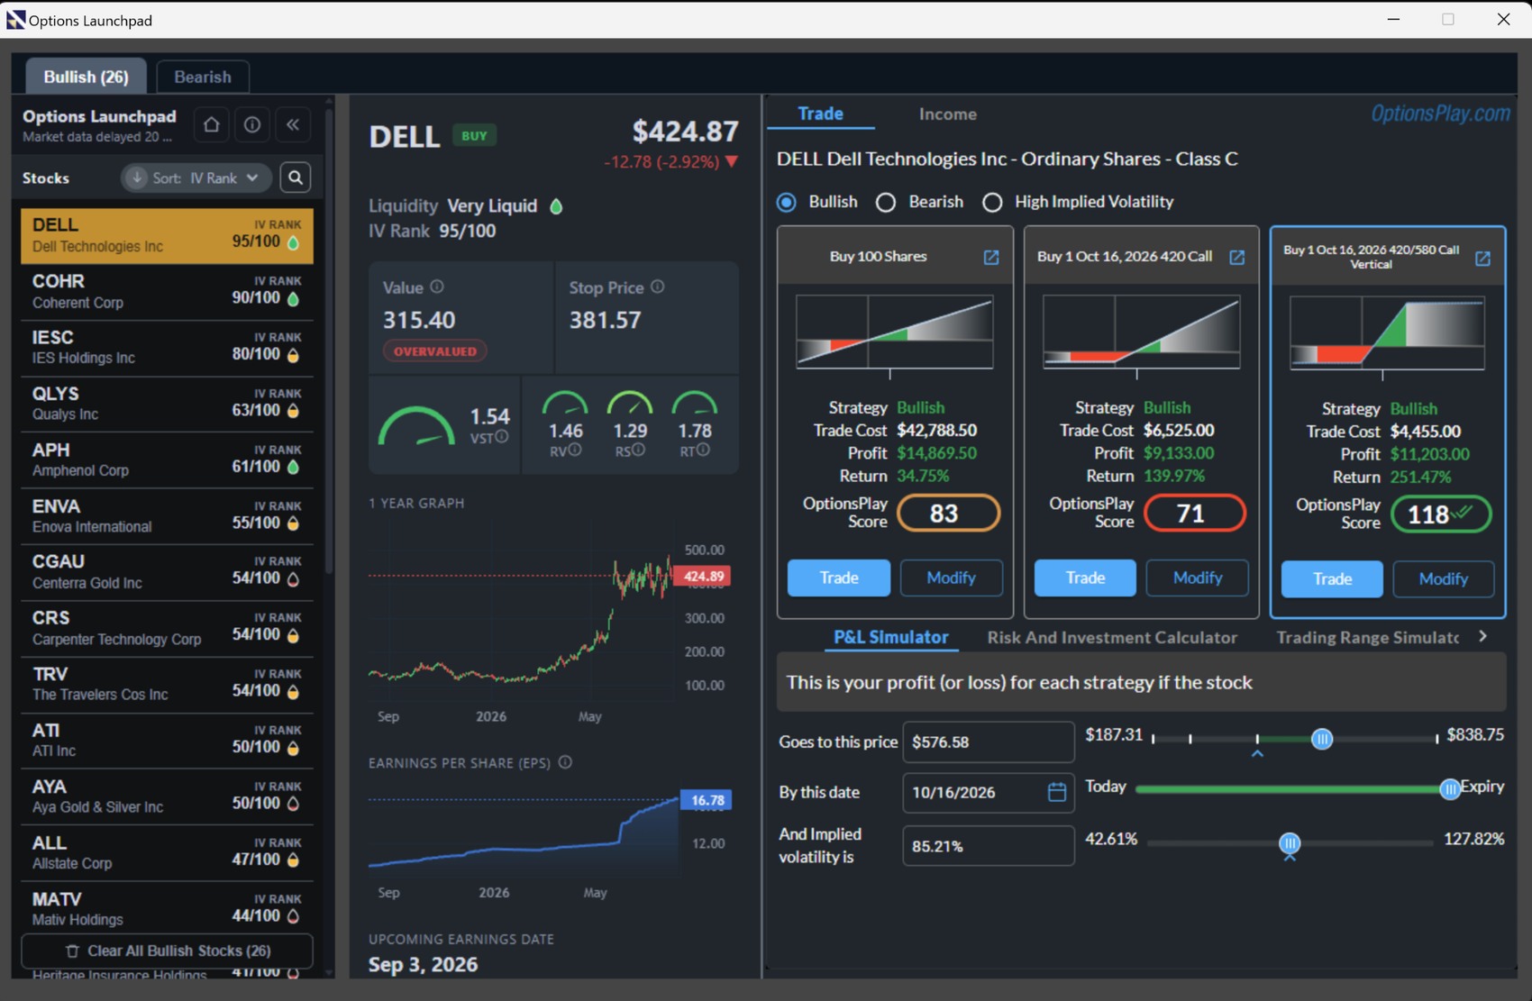Select the High Implied Volatility radio button
This screenshot has height=1001, width=1532.
click(992, 202)
